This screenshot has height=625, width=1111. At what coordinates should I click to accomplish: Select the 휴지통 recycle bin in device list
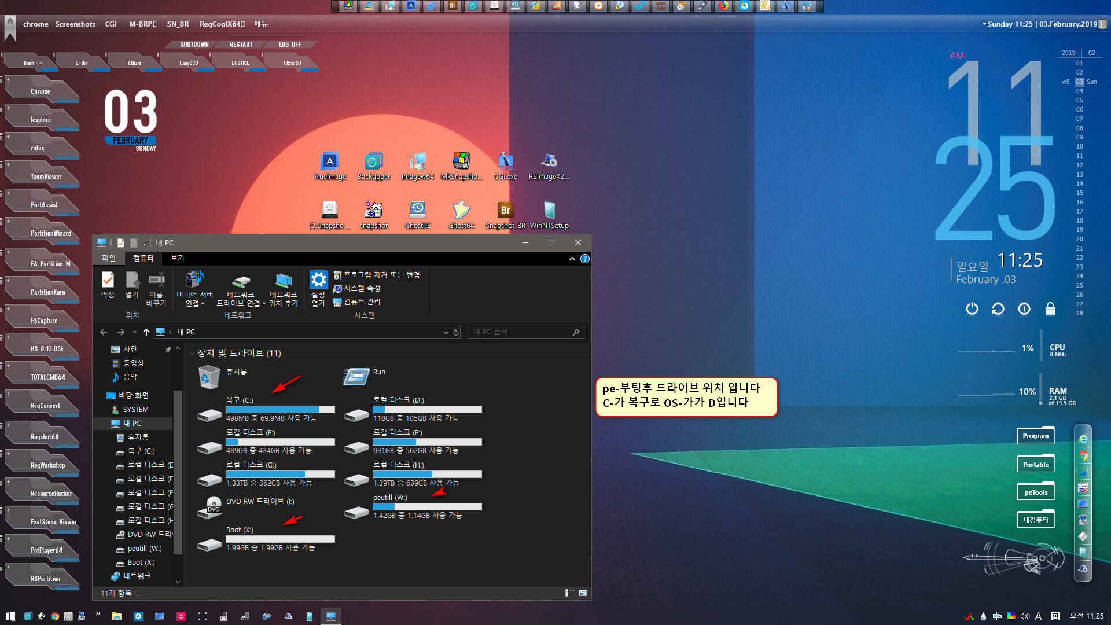tap(223, 377)
